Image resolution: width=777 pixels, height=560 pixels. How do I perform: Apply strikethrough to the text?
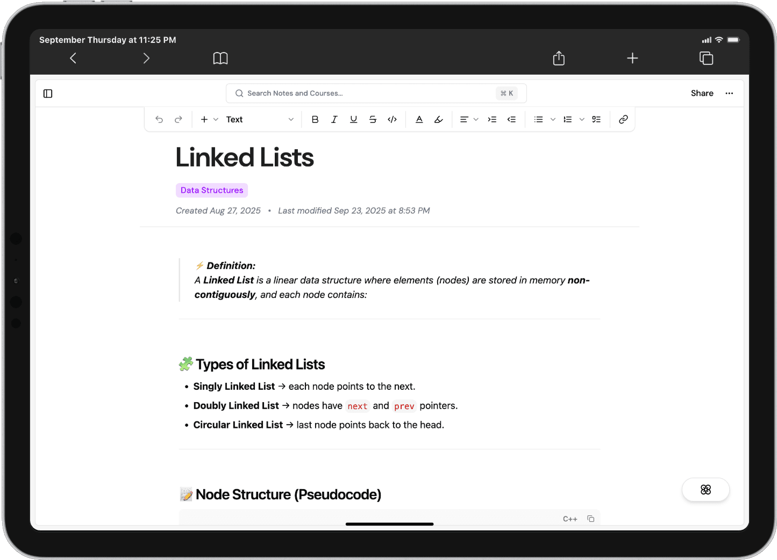pos(373,120)
